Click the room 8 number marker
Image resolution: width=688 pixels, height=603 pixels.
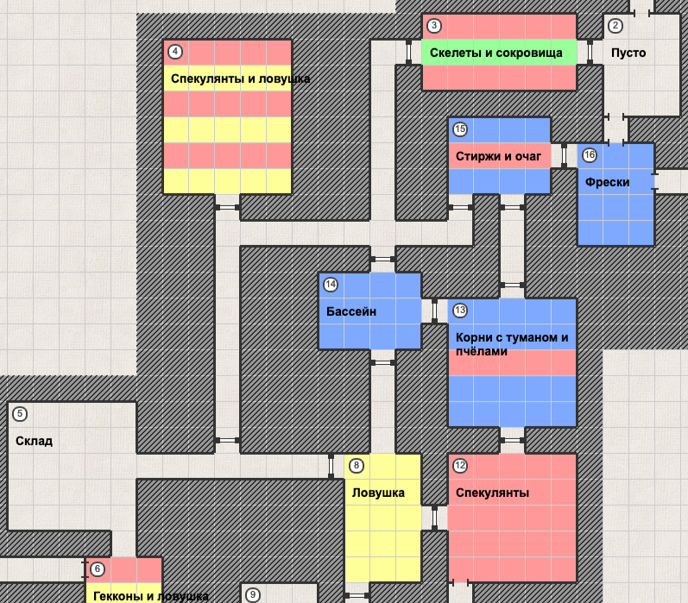[357, 466]
